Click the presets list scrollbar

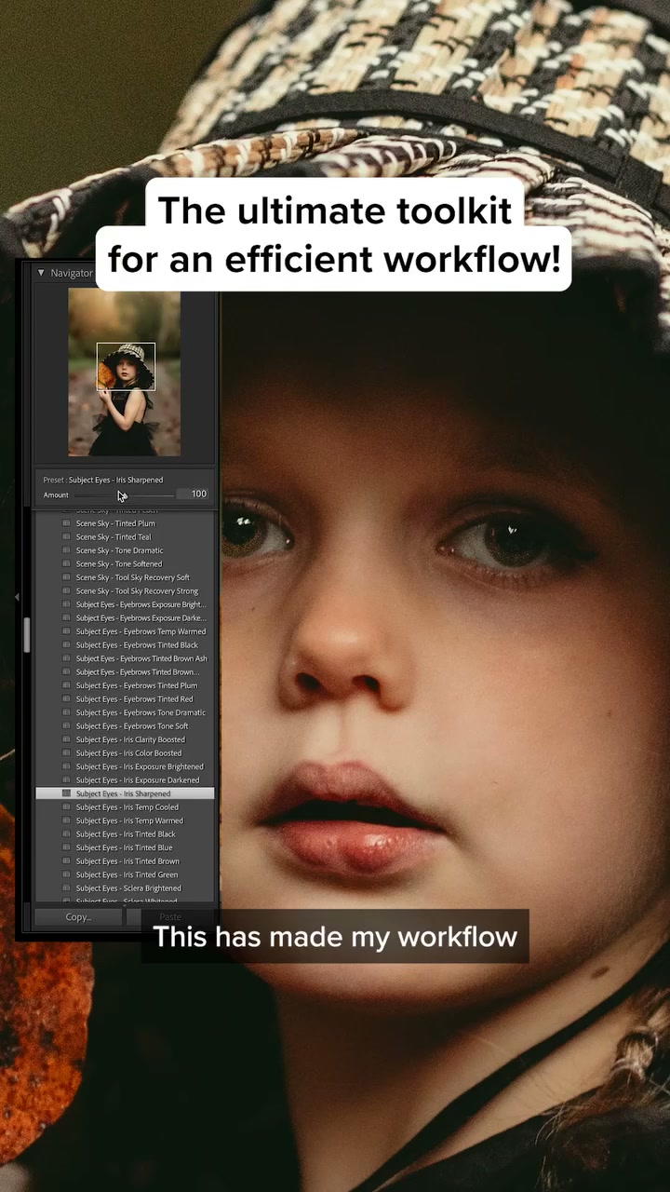tap(27, 634)
